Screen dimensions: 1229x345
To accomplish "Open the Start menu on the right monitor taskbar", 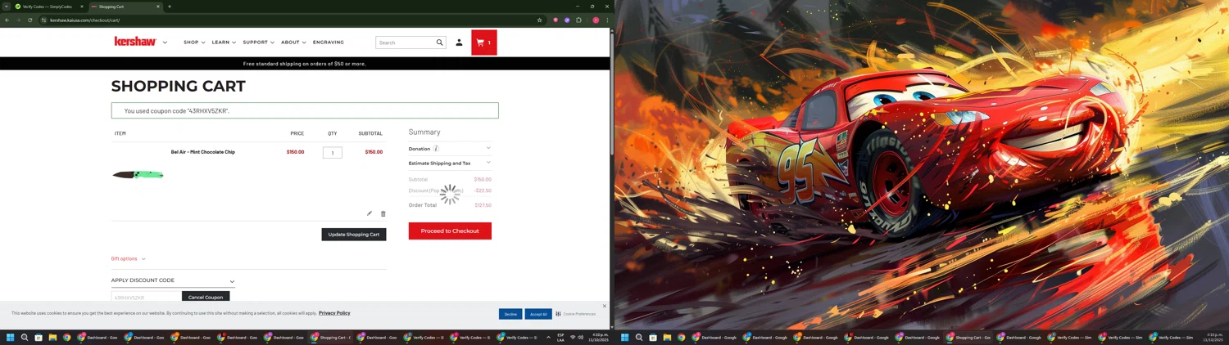I will (x=625, y=337).
